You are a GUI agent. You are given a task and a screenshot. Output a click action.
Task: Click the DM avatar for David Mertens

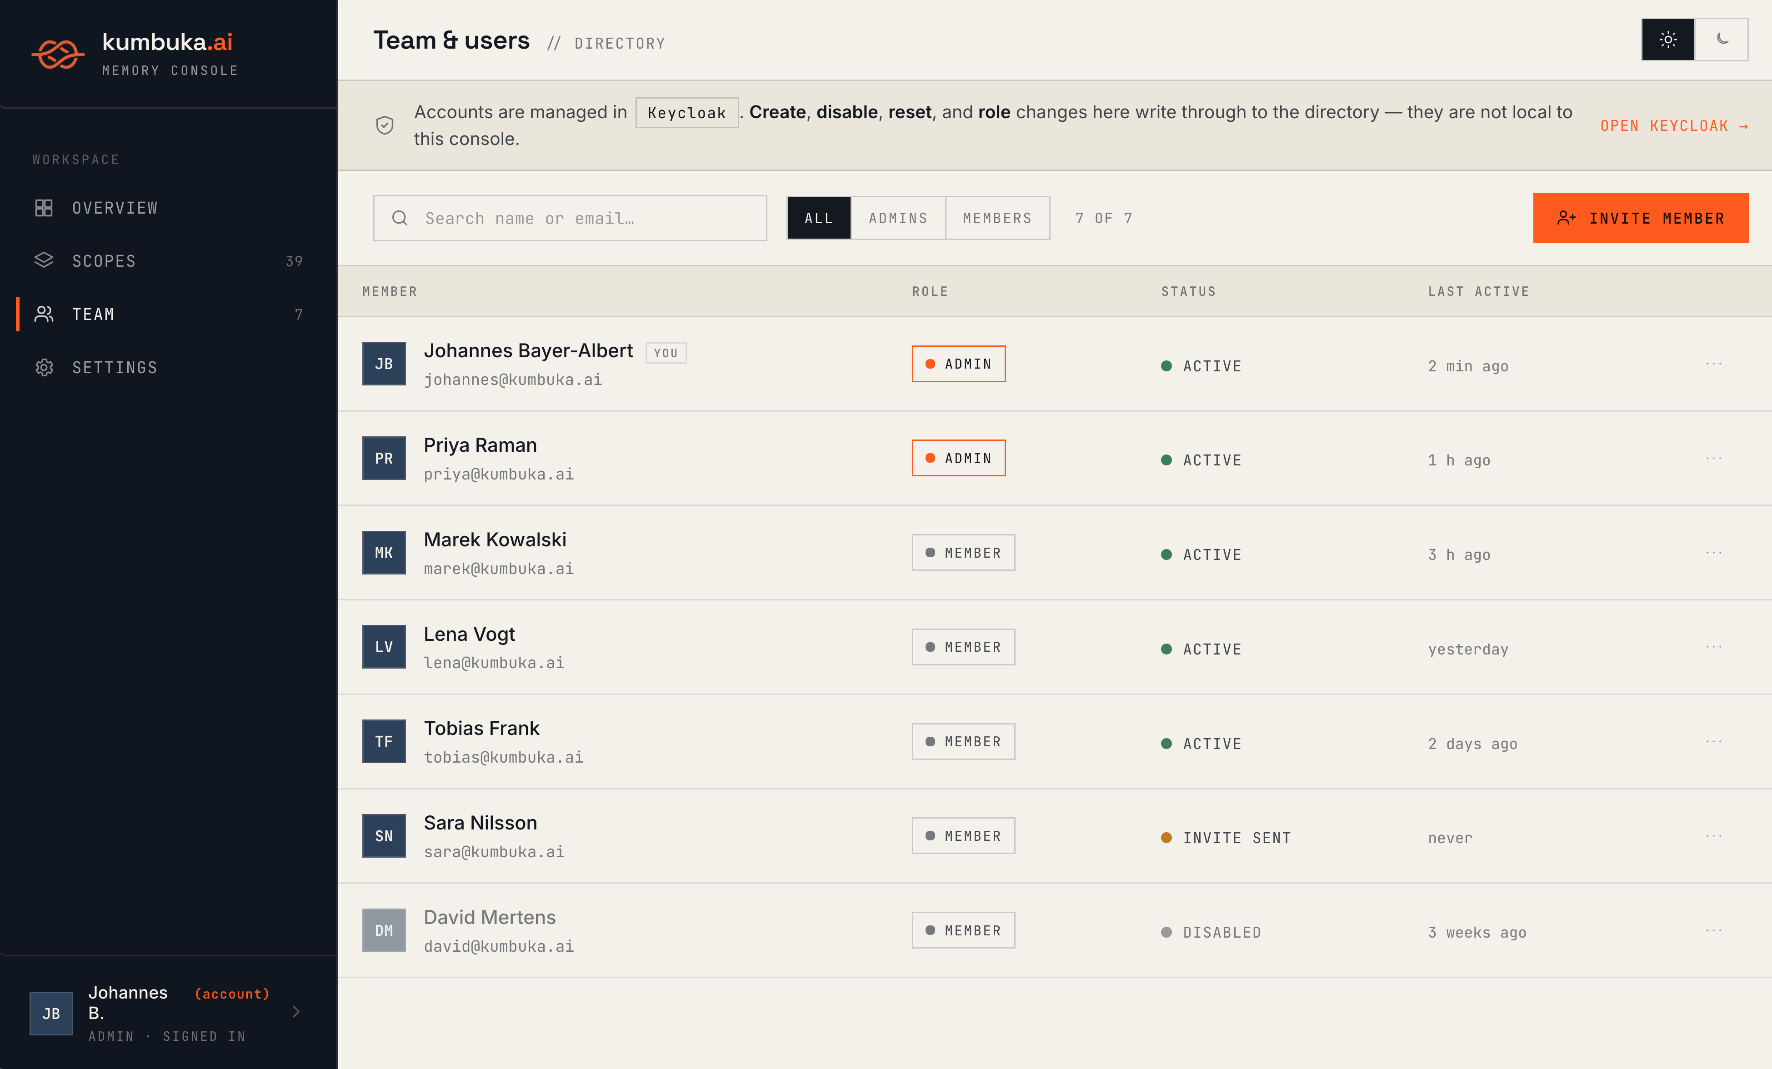point(384,930)
